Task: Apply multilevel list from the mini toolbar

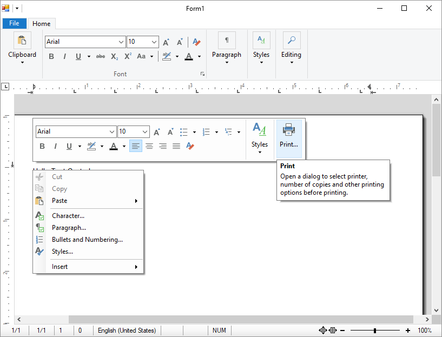Action: coord(228,132)
